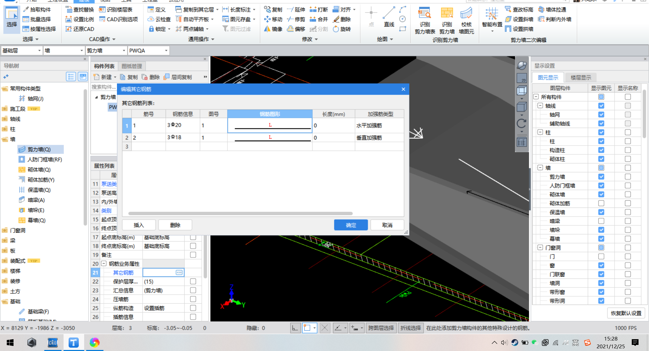Image resolution: width=649 pixels, height=351 pixels.
Task: Click the 取消 cancel button
Action: [387, 225]
